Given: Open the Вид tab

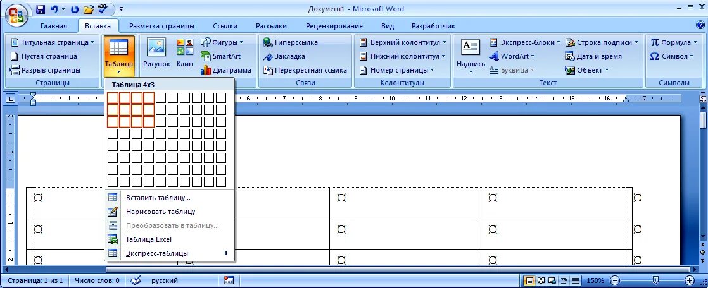Looking at the screenshot, I should pyautogui.click(x=388, y=26).
